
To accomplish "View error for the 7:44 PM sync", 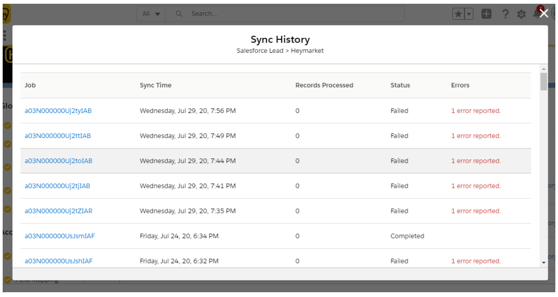I will click(476, 161).
